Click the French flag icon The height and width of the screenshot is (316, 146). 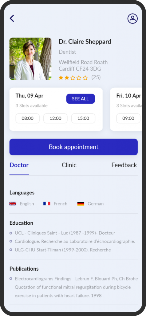click(47, 204)
